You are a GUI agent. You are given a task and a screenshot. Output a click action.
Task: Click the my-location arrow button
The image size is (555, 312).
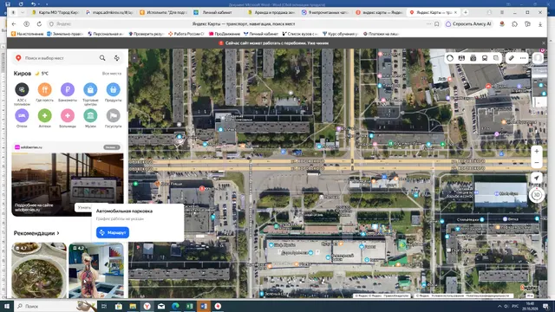pos(537,178)
